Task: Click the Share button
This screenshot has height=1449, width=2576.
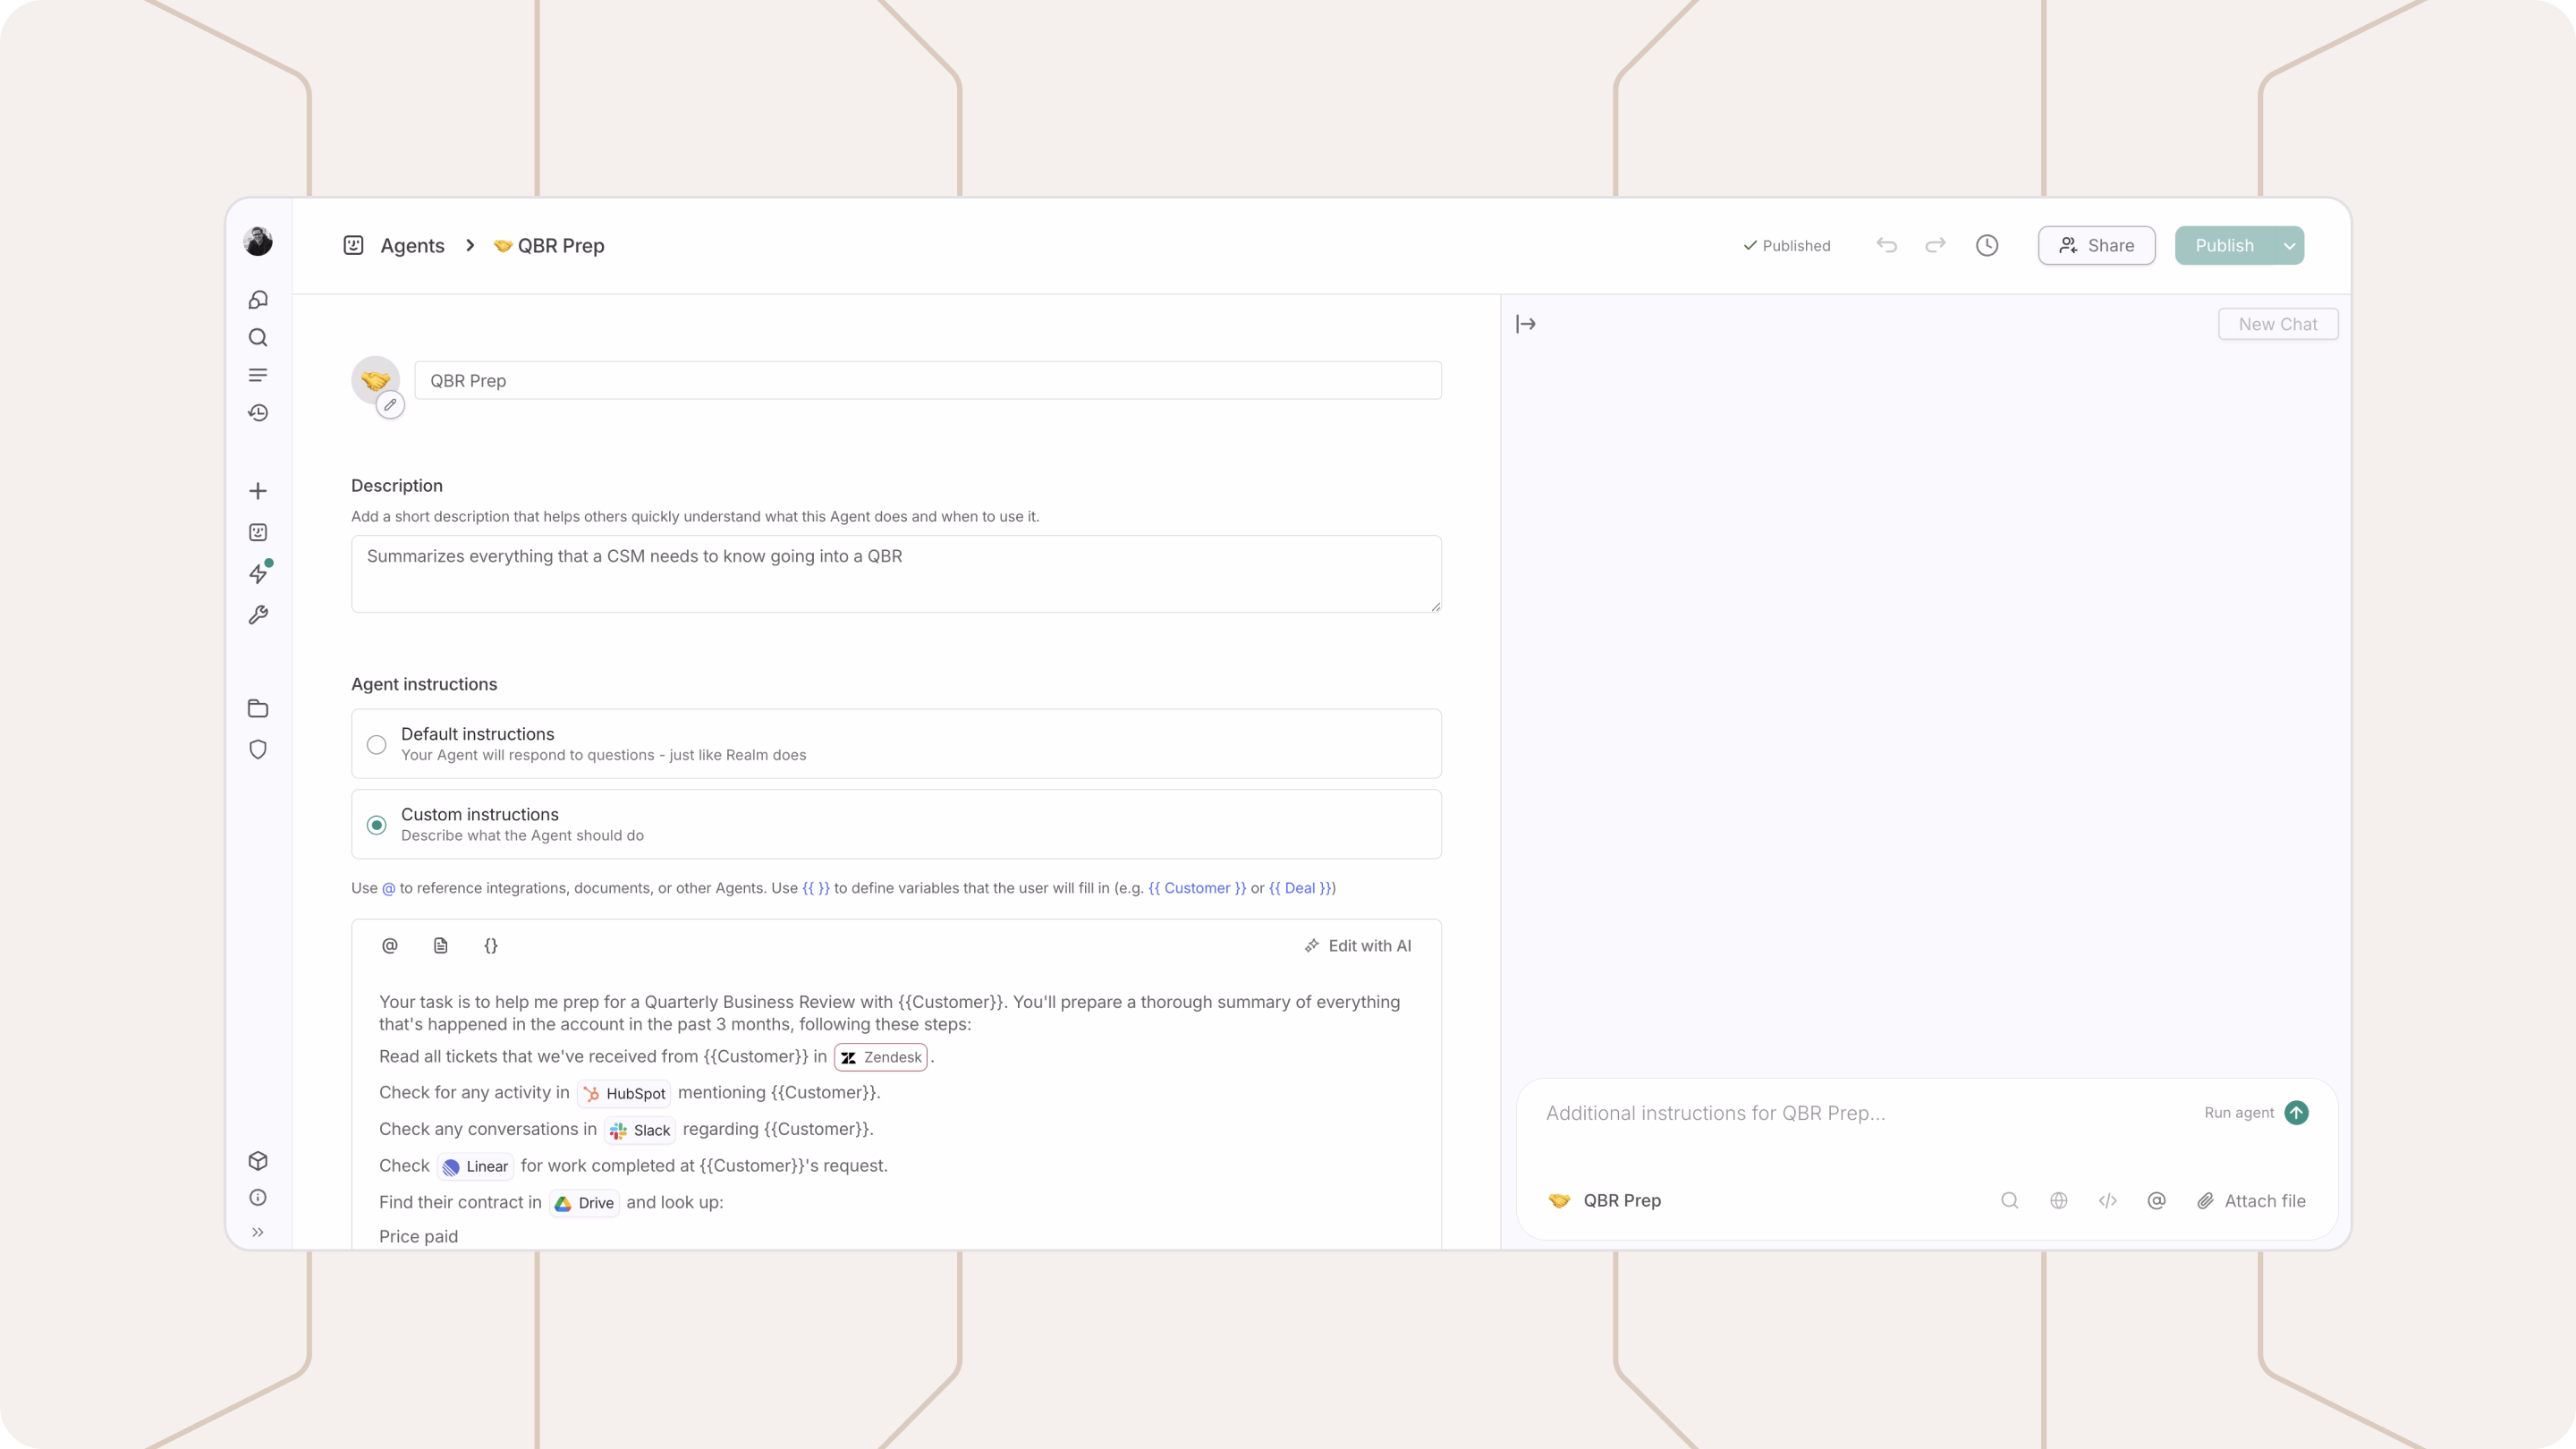Action: pyautogui.click(x=2096, y=245)
